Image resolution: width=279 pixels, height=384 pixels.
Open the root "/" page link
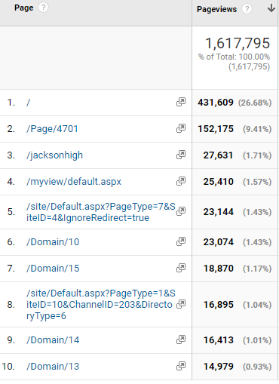tap(29, 103)
